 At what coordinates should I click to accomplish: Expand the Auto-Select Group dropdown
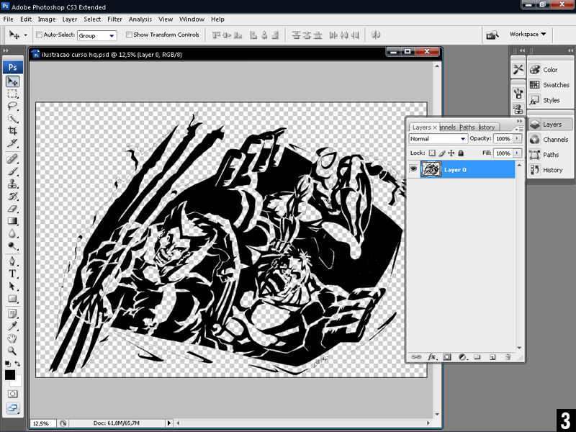click(x=96, y=35)
